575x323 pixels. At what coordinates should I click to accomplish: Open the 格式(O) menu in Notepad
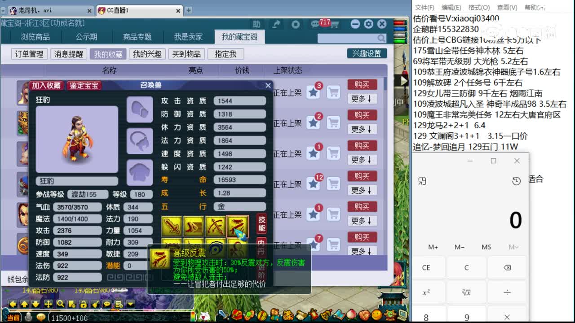point(478,7)
